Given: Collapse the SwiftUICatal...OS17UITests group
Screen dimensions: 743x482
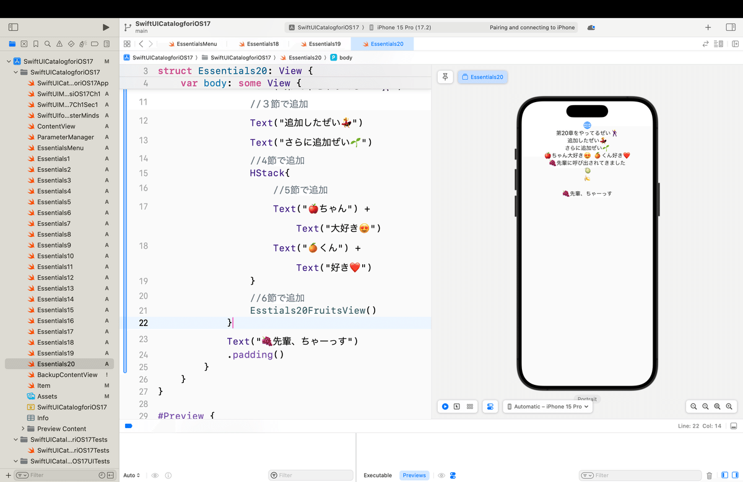Looking at the screenshot, I should point(16,461).
